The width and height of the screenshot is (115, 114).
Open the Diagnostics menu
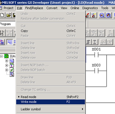pos(90,8)
